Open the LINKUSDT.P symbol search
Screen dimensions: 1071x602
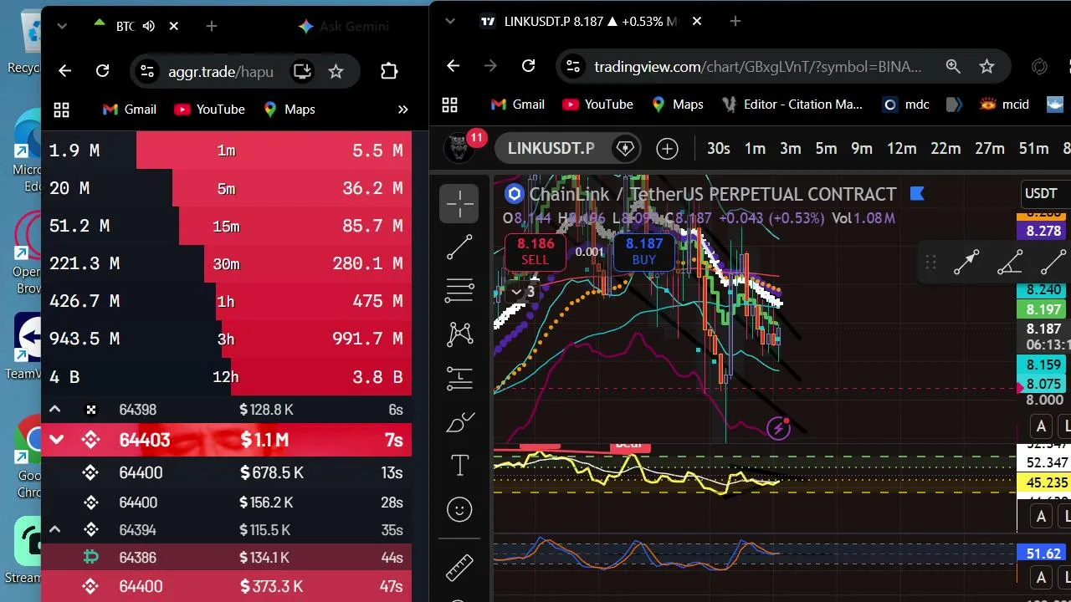point(551,149)
